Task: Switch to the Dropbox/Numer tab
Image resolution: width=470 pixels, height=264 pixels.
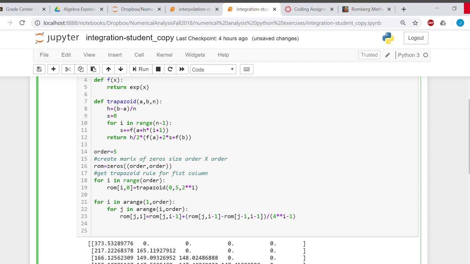Action: point(137,9)
